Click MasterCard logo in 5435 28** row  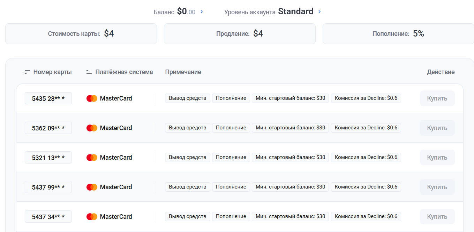click(92, 98)
